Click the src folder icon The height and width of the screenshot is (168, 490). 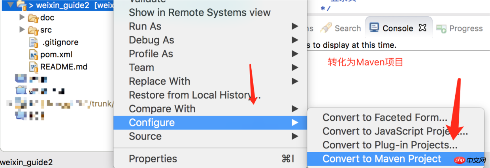coord(33,30)
